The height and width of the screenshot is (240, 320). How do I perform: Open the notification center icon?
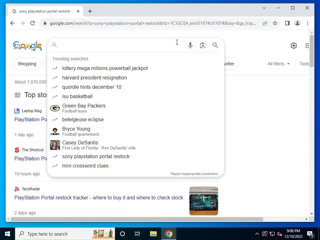pos(310,234)
